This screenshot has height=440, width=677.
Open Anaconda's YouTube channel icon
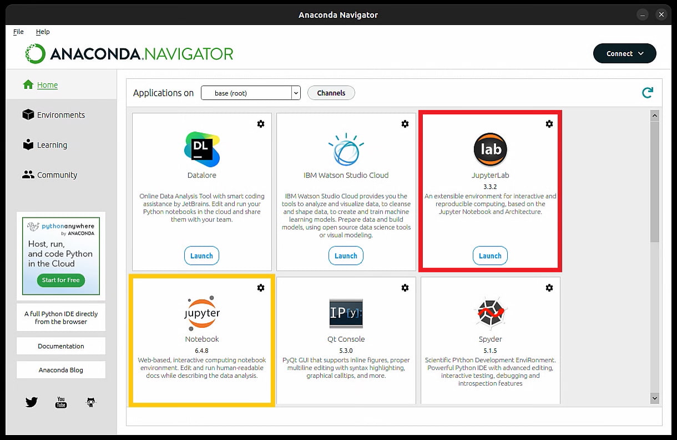(x=61, y=402)
